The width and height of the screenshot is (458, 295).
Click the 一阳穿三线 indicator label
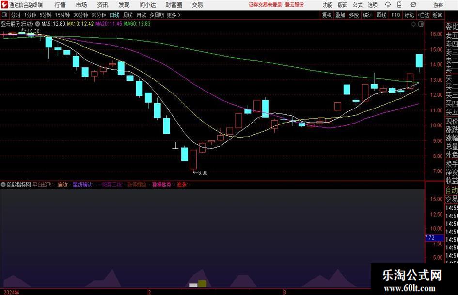coord(110,185)
